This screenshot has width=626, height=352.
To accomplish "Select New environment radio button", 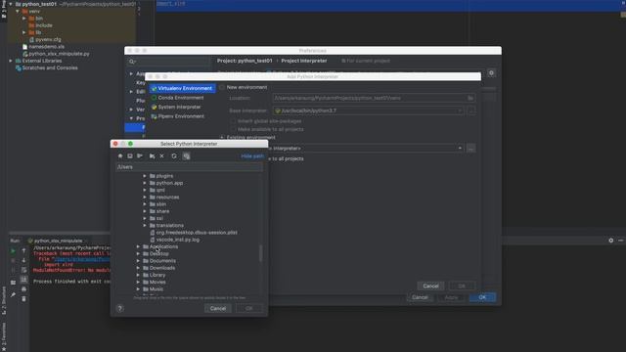I will pos(222,87).
